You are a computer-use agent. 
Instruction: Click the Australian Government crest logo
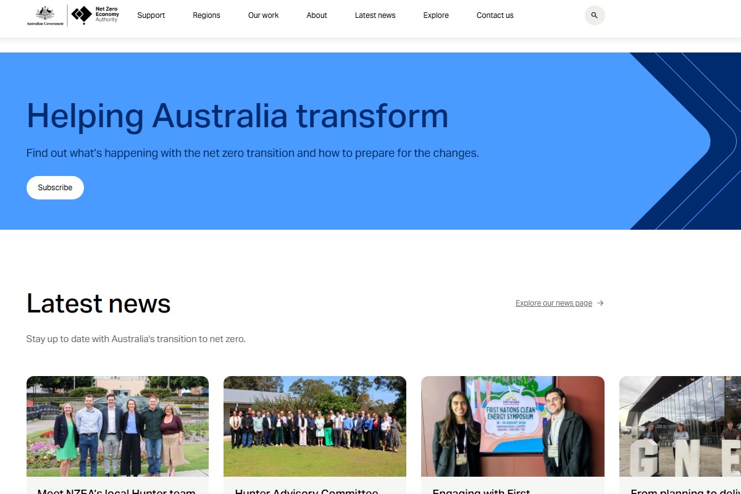(45, 15)
